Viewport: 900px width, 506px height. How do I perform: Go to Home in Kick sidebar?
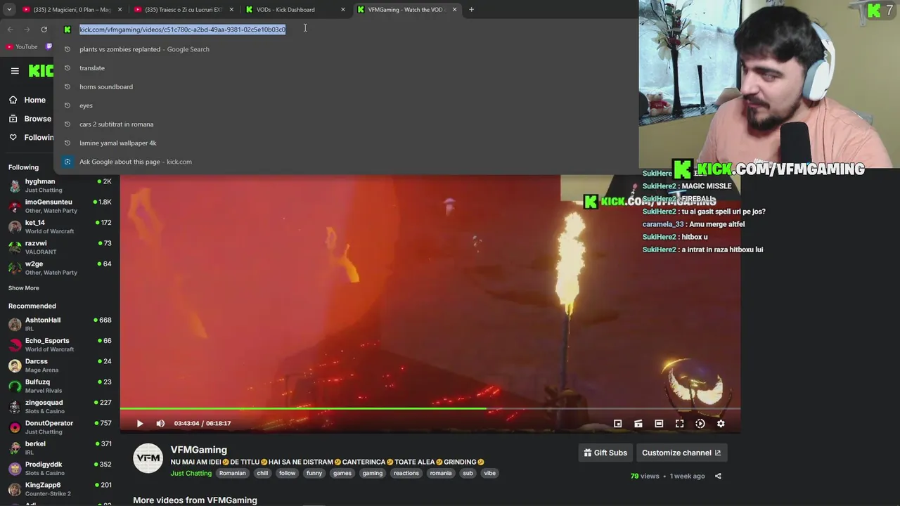pos(28,100)
